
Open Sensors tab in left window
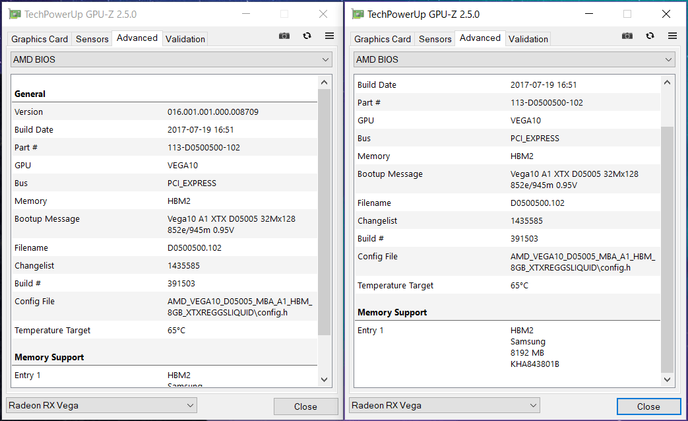pyautogui.click(x=92, y=39)
